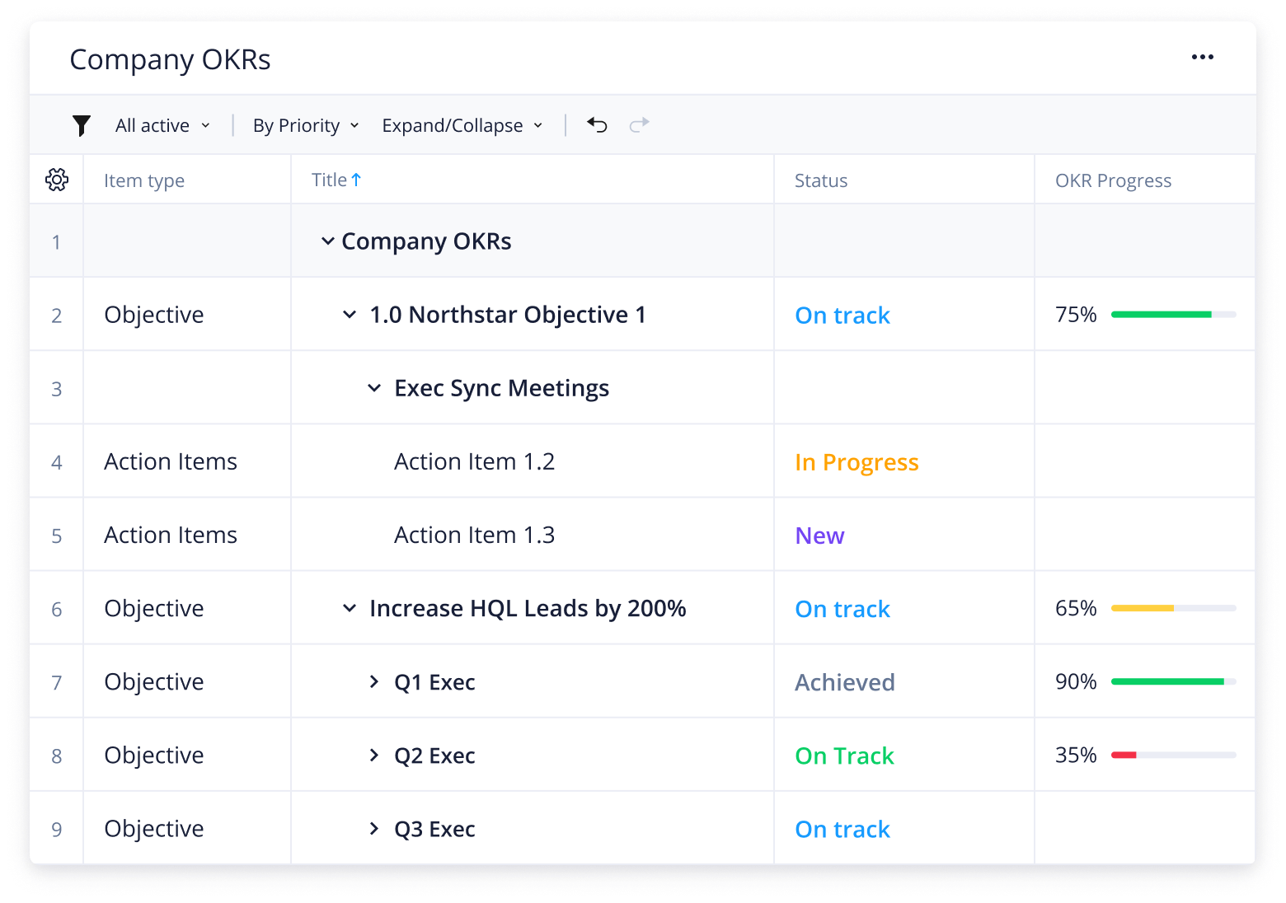Click the 35% progress value
Screen dimensions: 1286x903
1076,755
